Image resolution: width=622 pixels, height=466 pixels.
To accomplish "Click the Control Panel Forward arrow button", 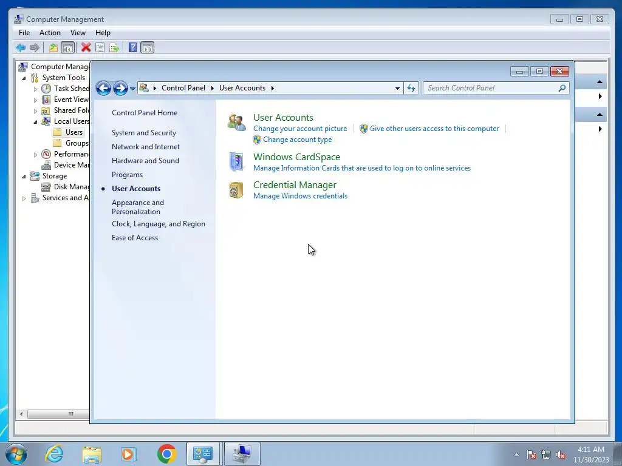I will coord(120,88).
